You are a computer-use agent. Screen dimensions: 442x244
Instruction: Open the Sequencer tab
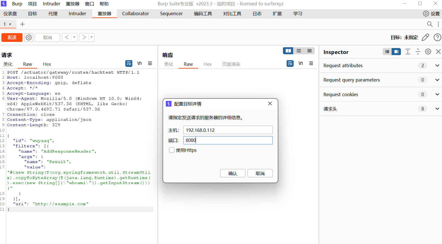[x=171, y=13]
